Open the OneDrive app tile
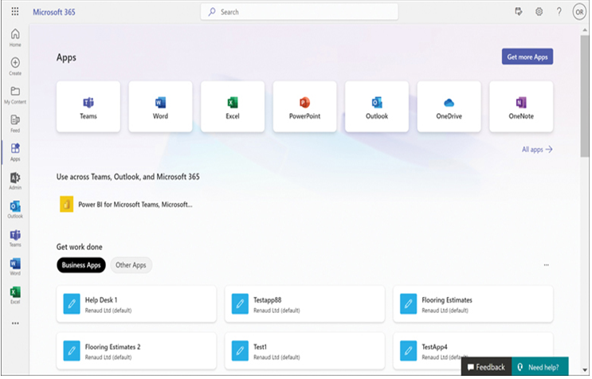The width and height of the screenshot is (592, 379). [x=449, y=107]
